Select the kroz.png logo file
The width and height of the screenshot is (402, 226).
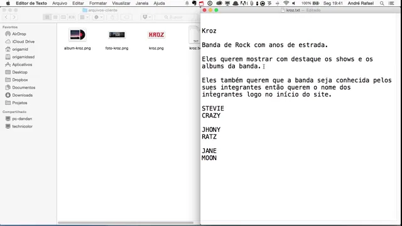(x=156, y=35)
